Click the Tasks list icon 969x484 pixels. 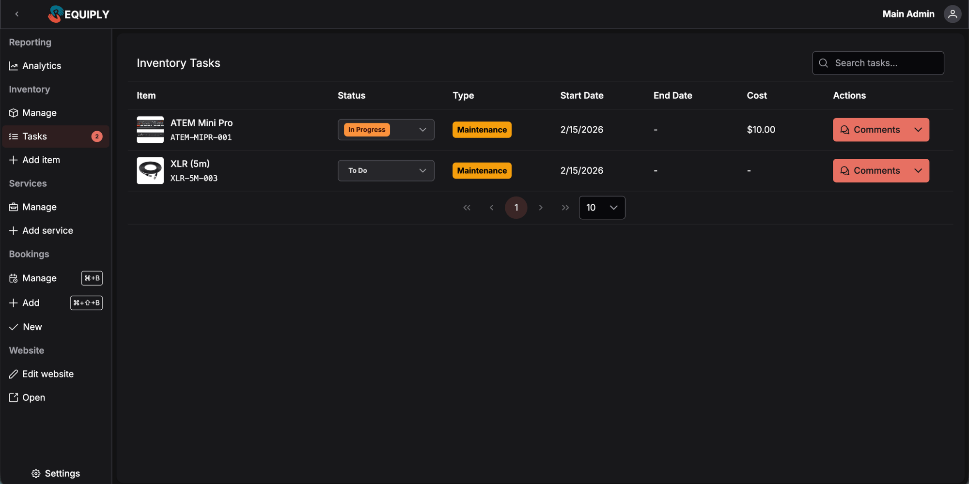coord(14,136)
